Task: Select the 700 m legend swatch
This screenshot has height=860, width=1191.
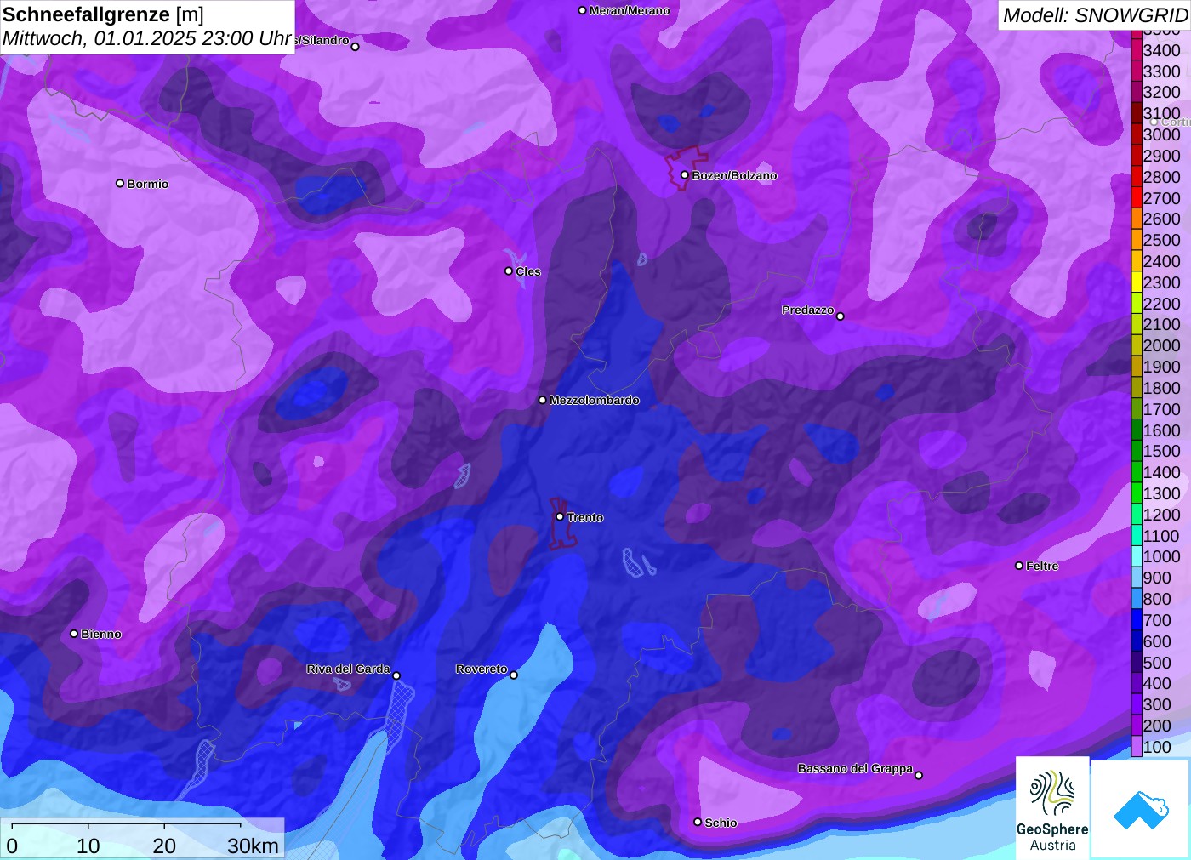Action: point(1137,620)
